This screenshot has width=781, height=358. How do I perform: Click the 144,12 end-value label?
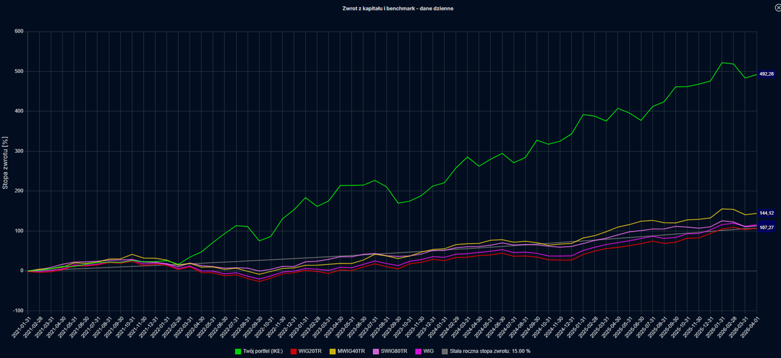pyautogui.click(x=766, y=213)
